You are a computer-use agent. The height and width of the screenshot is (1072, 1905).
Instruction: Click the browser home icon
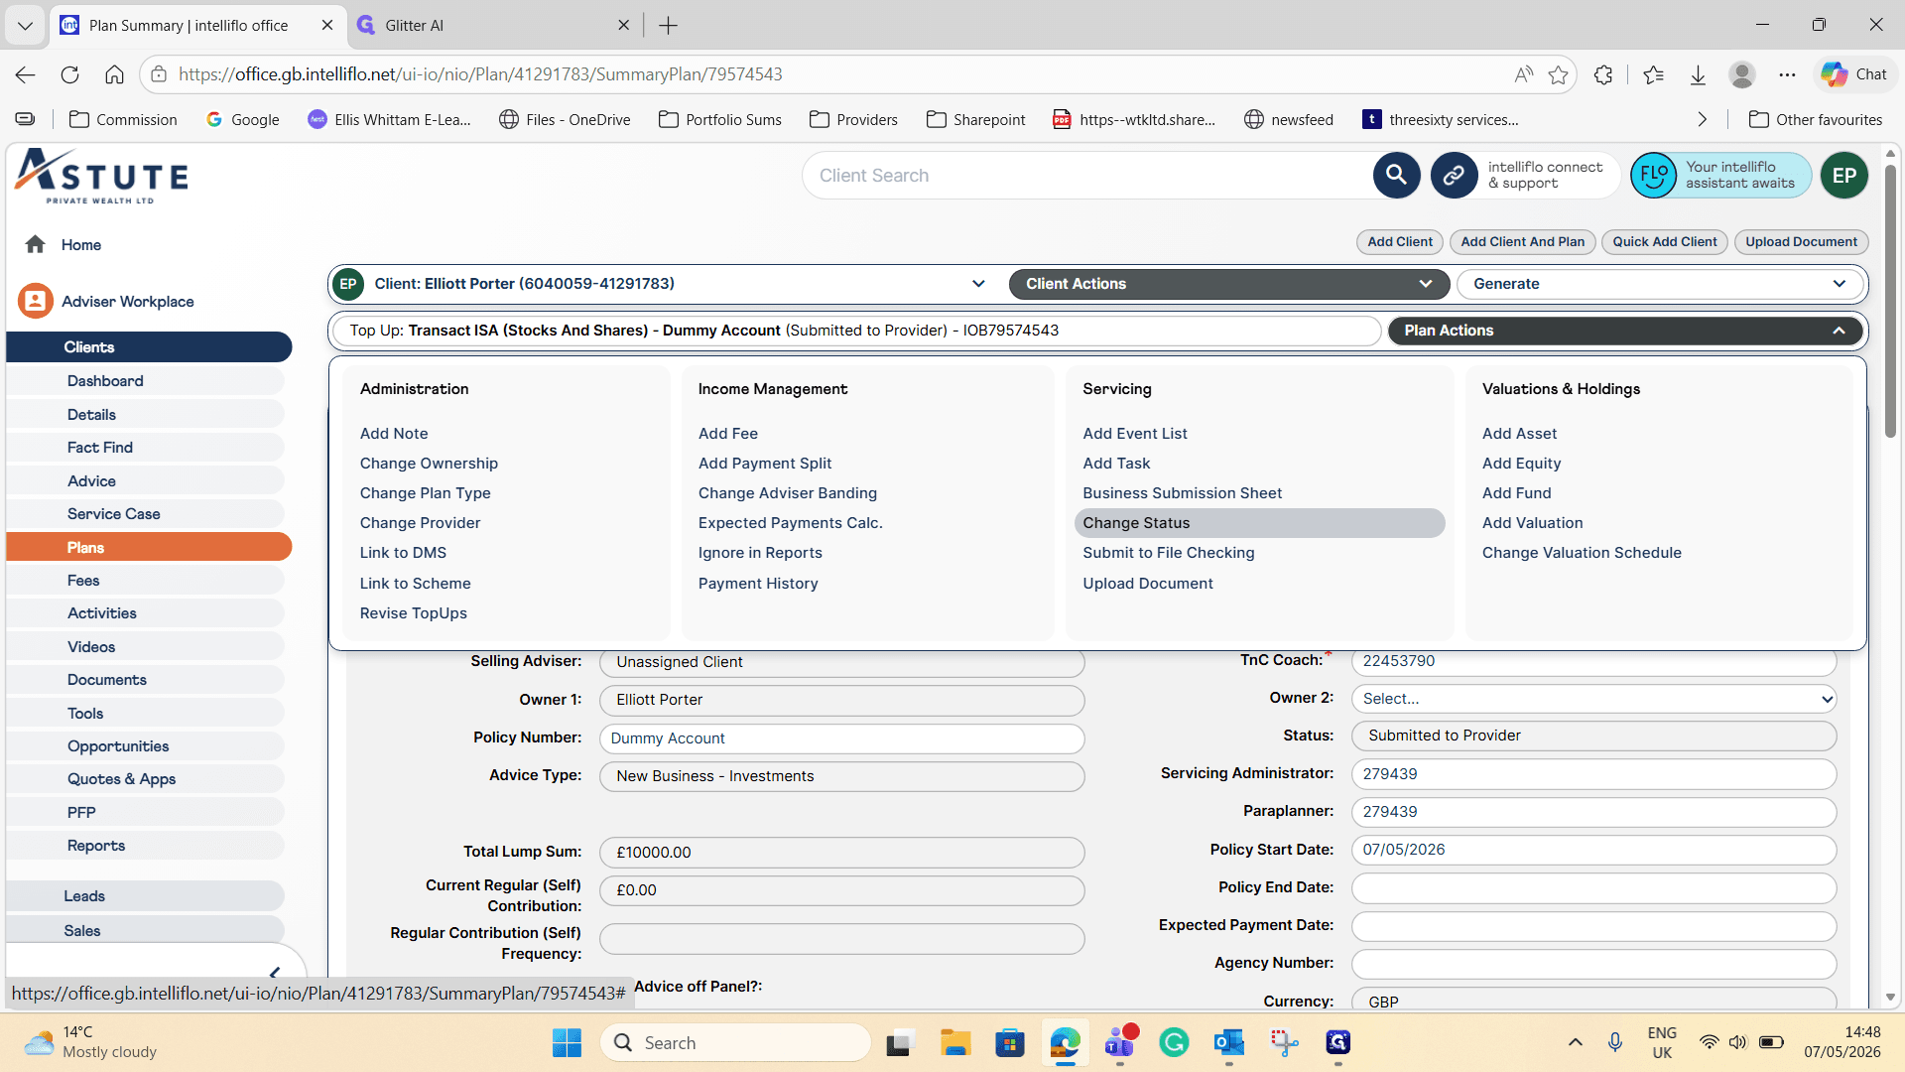114,74
